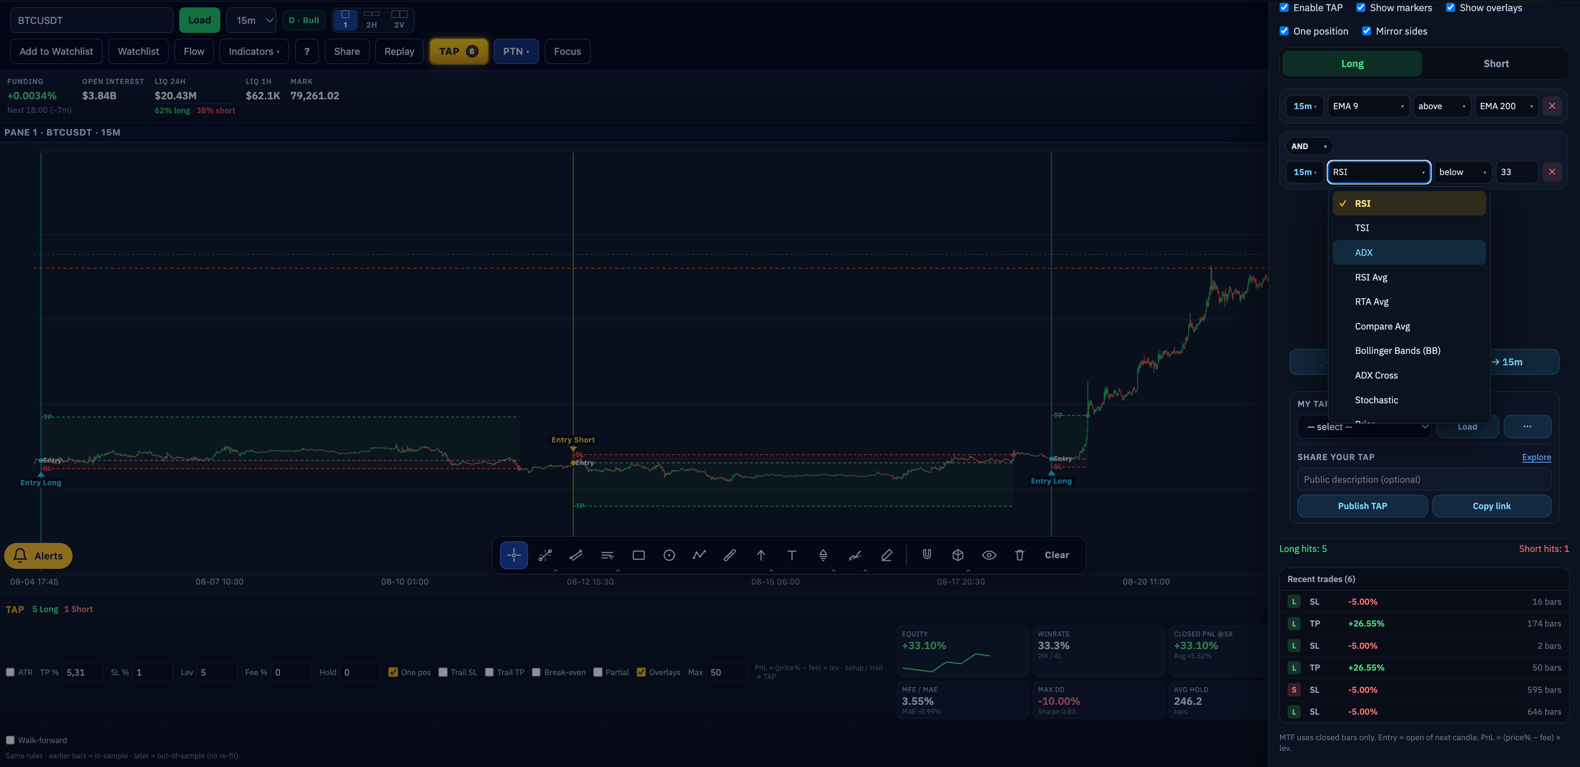Select the trend line drawing tool

[x=545, y=555]
